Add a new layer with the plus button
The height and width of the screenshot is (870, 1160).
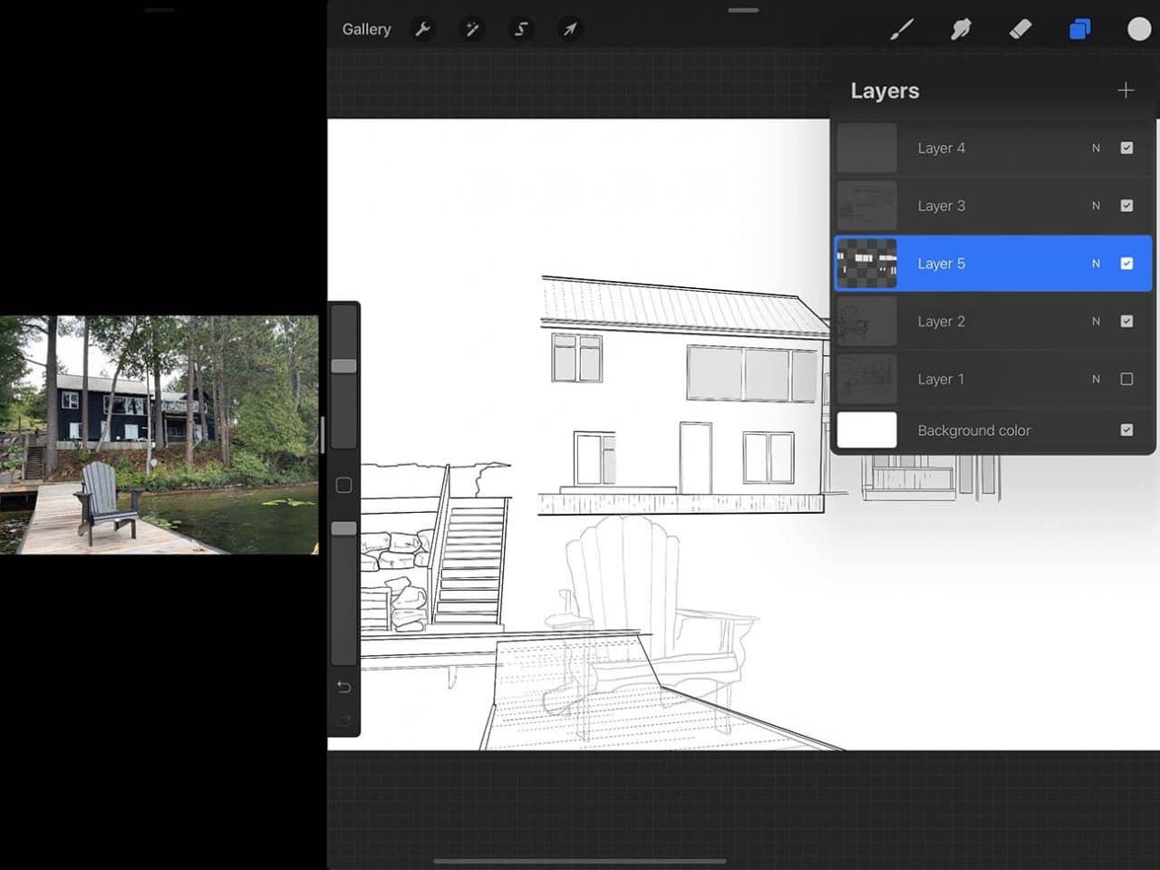(x=1126, y=91)
